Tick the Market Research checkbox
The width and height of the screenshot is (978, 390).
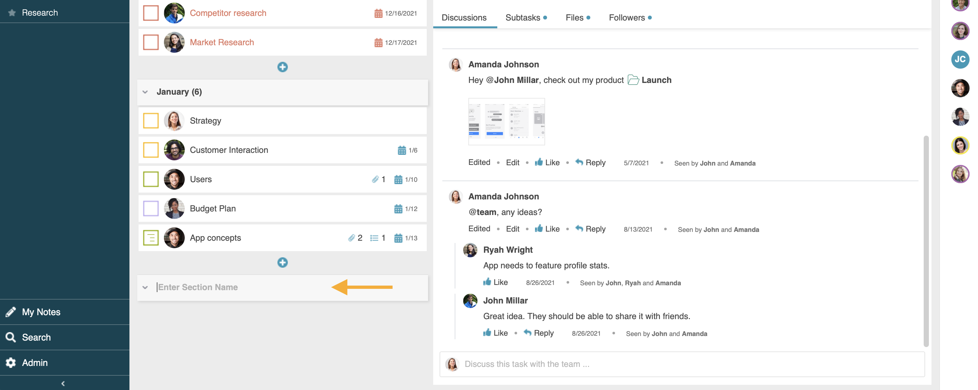(151, 42)
